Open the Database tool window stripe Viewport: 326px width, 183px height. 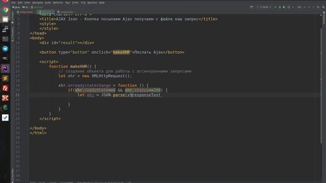324,18
